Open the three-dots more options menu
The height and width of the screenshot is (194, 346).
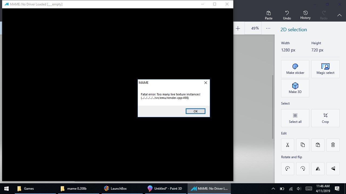(x=268, y=28)
